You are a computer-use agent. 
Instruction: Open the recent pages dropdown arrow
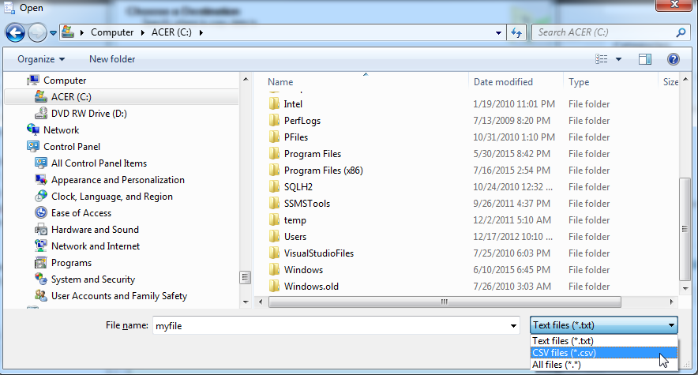tap(53, 33)
